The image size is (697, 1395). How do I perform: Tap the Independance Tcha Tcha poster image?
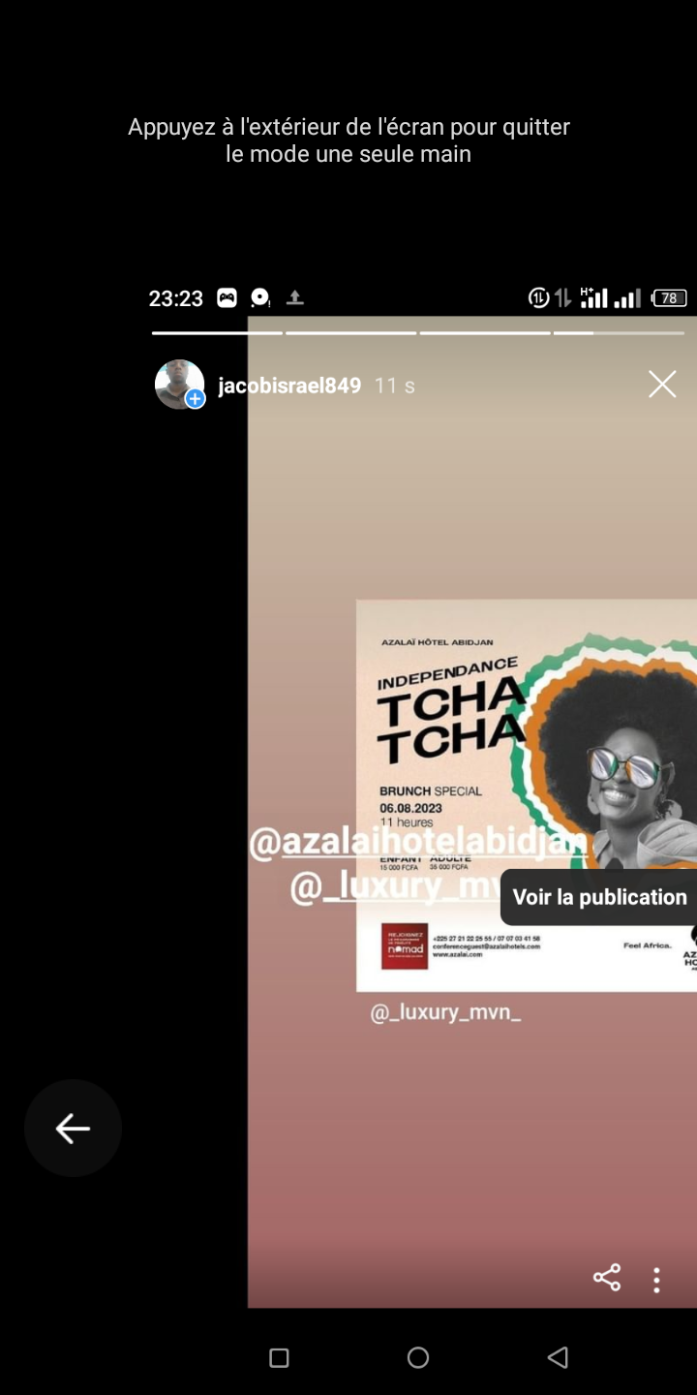(527, 795)
